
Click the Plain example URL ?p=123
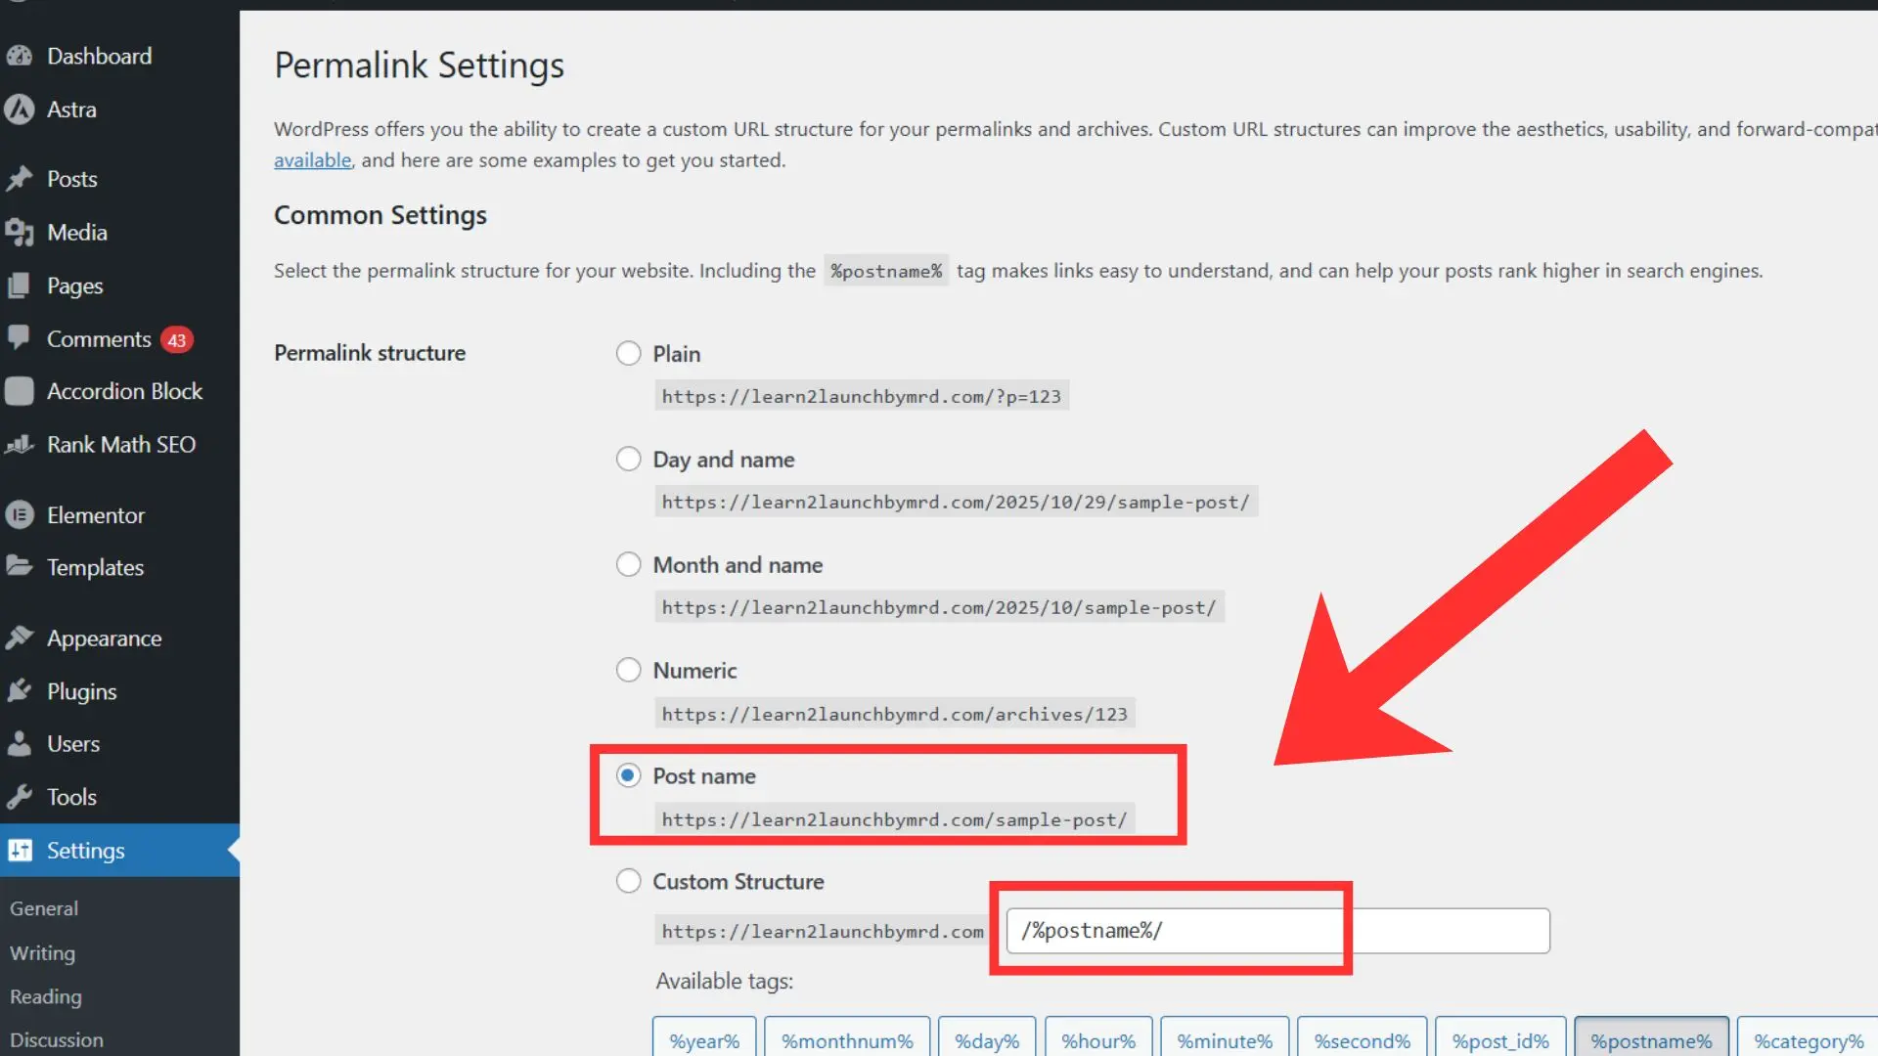click(x=861, y=396)
